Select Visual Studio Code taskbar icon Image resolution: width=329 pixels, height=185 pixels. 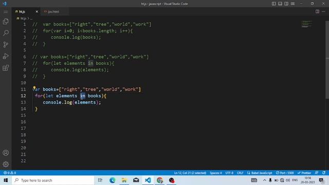(148, 180)
